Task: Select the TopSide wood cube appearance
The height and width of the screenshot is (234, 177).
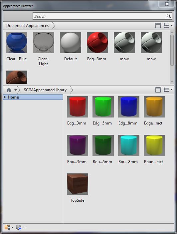Action: pyautogui.click(x=78, y=184)
